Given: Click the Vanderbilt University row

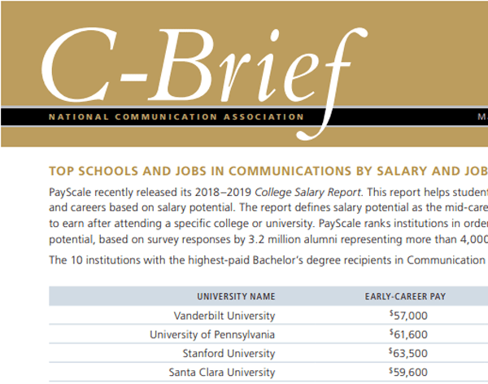Looking at the screenshot, I should [x=268, y=316].
